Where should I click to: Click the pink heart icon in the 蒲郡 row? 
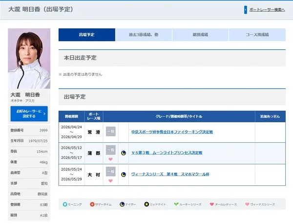pos(111,159)
